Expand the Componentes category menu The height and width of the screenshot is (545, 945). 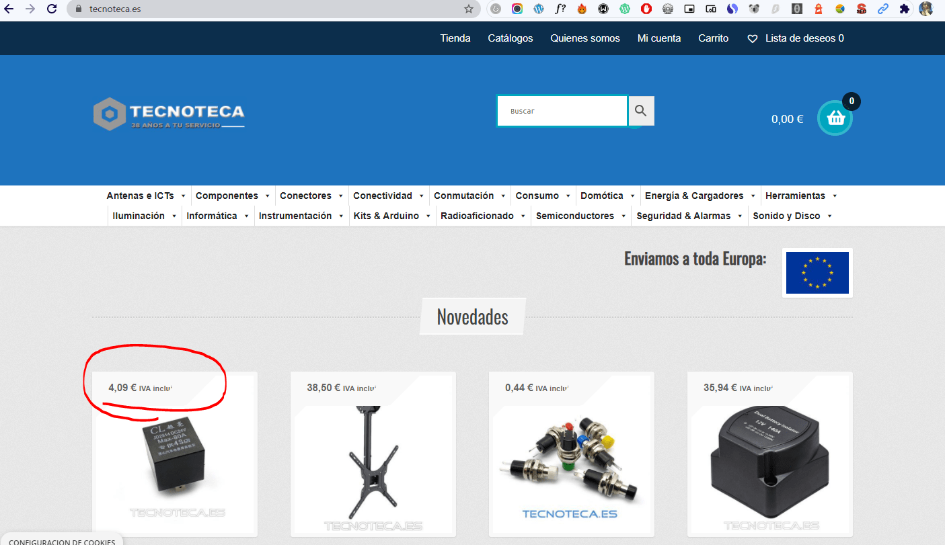click(233, 196)
